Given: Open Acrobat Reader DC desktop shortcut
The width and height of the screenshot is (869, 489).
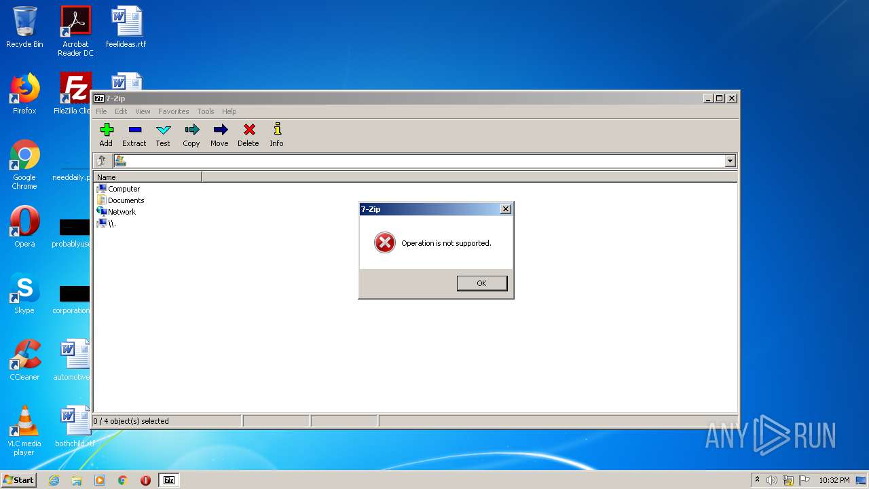Looking at the screenshot, I should click(x=75, y=31).
